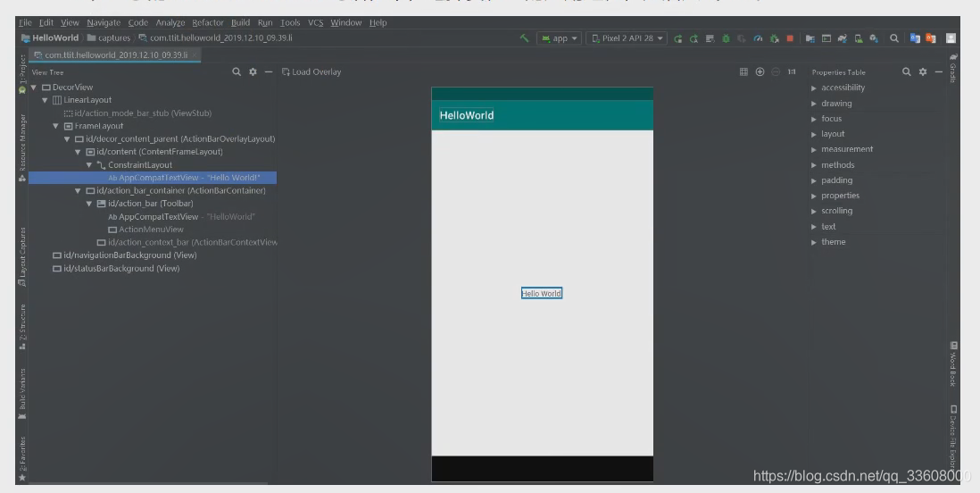Click the HelloWorld title in preview action bar
This screenshot has width=980, height=493.
click(466, 115)
